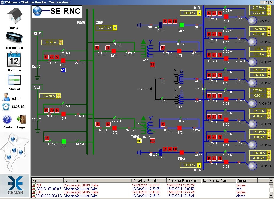Screen dimensions: 274x199
Task: Click blue quality icon beside 70.11 KV
Action: coord(115,28)
